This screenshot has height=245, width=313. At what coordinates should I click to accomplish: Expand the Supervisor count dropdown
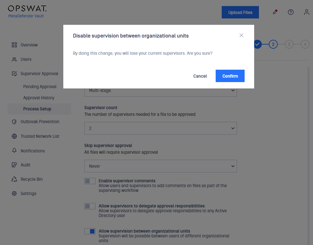tap(161, 128)
